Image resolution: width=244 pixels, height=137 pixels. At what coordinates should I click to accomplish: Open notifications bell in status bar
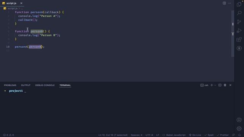pyautogui.click(x=239, y=135)
